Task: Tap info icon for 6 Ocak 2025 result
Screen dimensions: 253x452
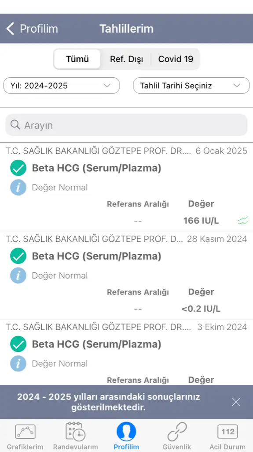Action: 18,187
